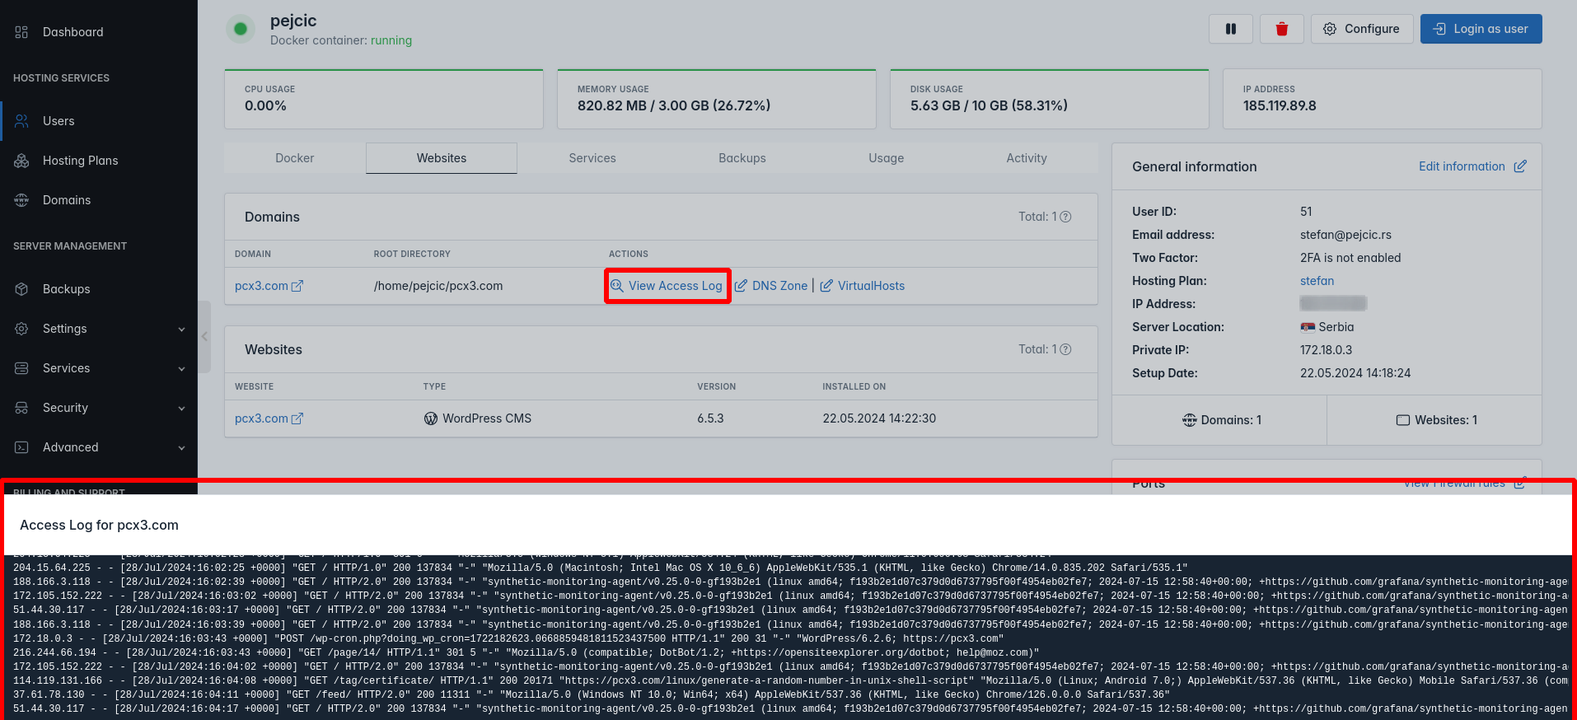Switch to the Usage tab
This screenshot has width=1577, height=720.
[x=887, y=158]
